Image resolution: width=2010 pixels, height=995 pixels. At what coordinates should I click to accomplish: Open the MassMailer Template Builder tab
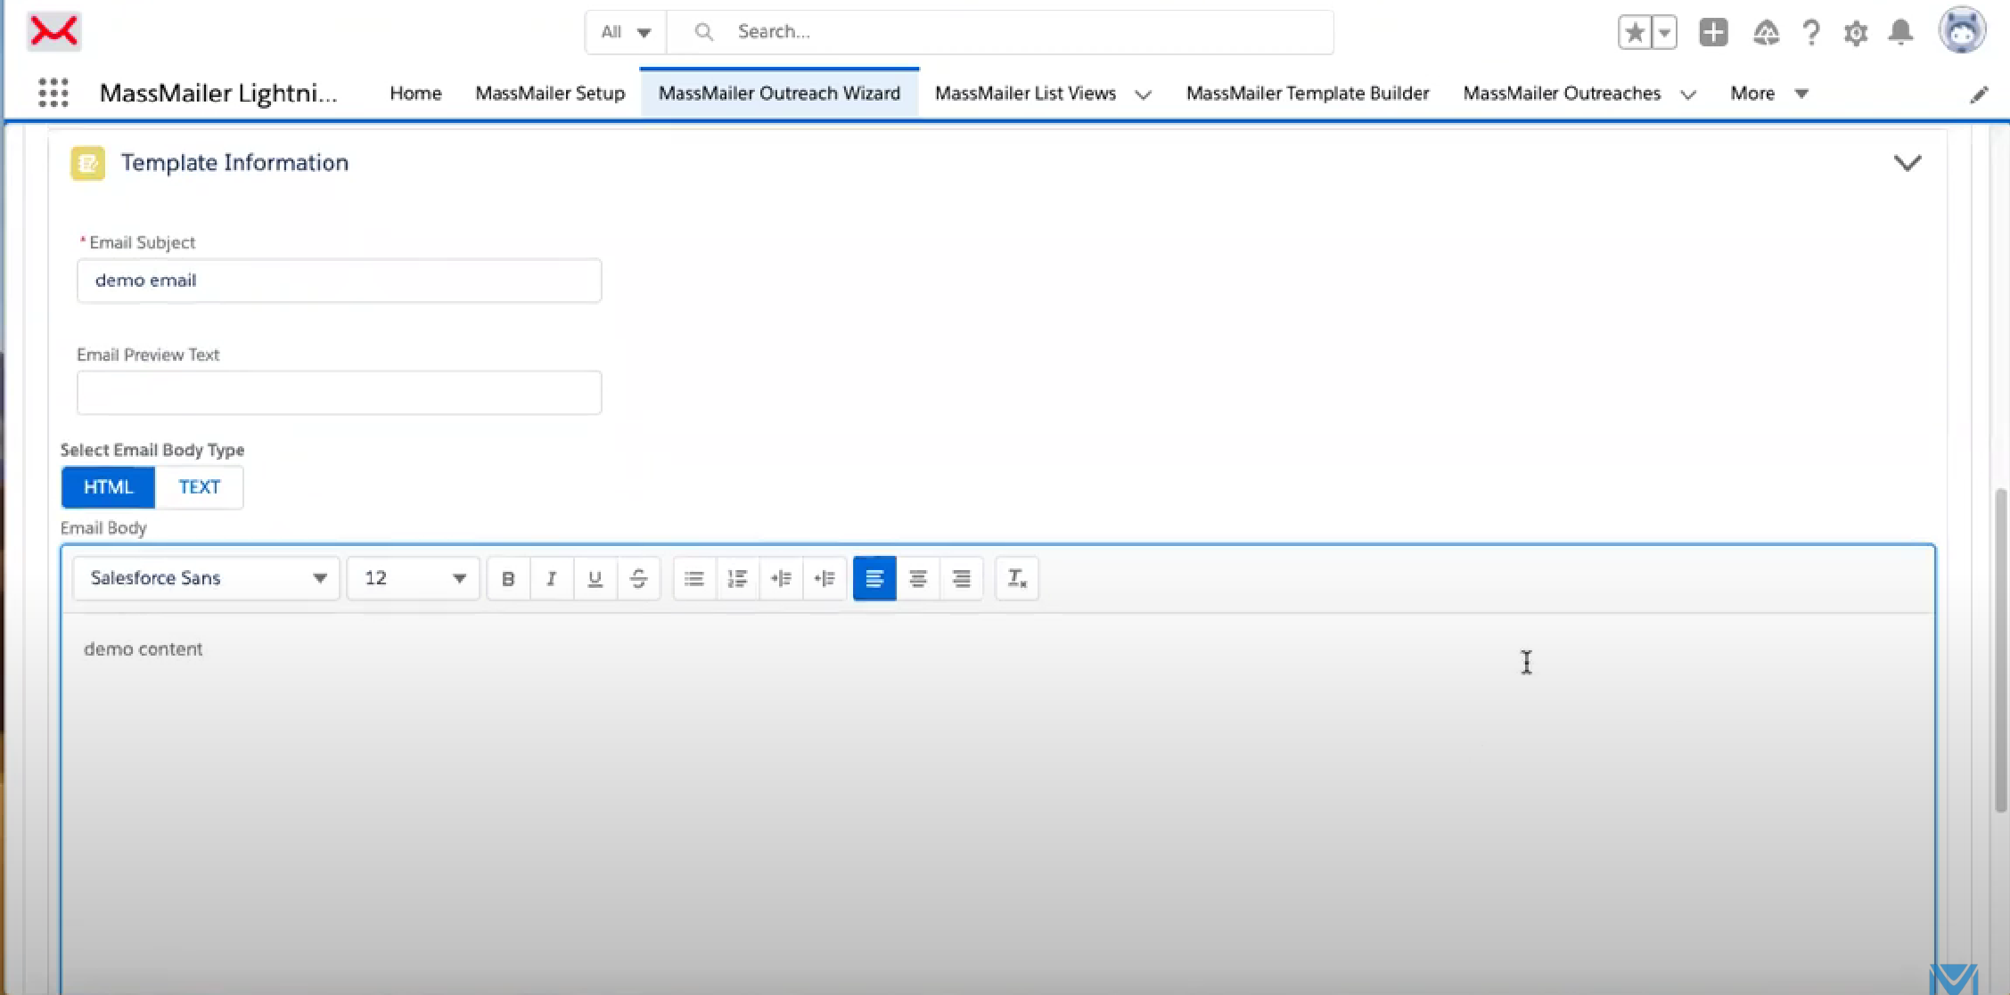(x=1308, y=94)
